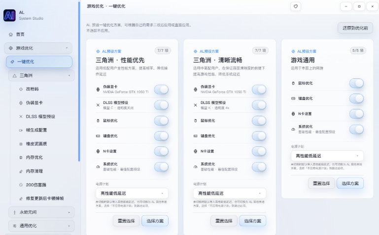
Task: Toggle 鼠标优化 in 性能优先 card
Action: 161,121
